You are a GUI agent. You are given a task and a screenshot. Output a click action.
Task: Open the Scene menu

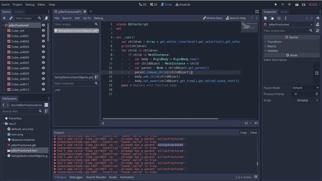[6, 5]
